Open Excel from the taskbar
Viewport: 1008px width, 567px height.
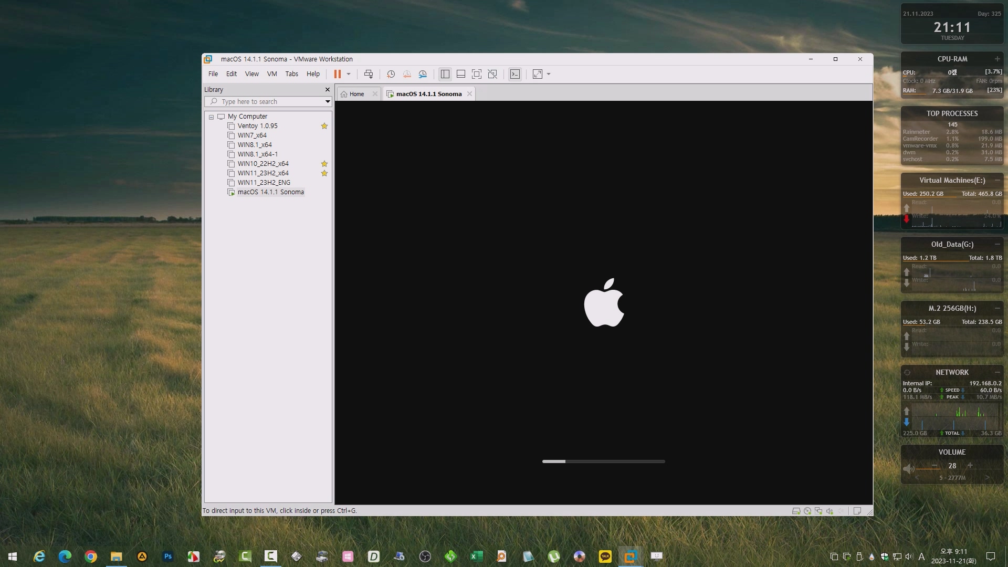click(x=477, y=556)
